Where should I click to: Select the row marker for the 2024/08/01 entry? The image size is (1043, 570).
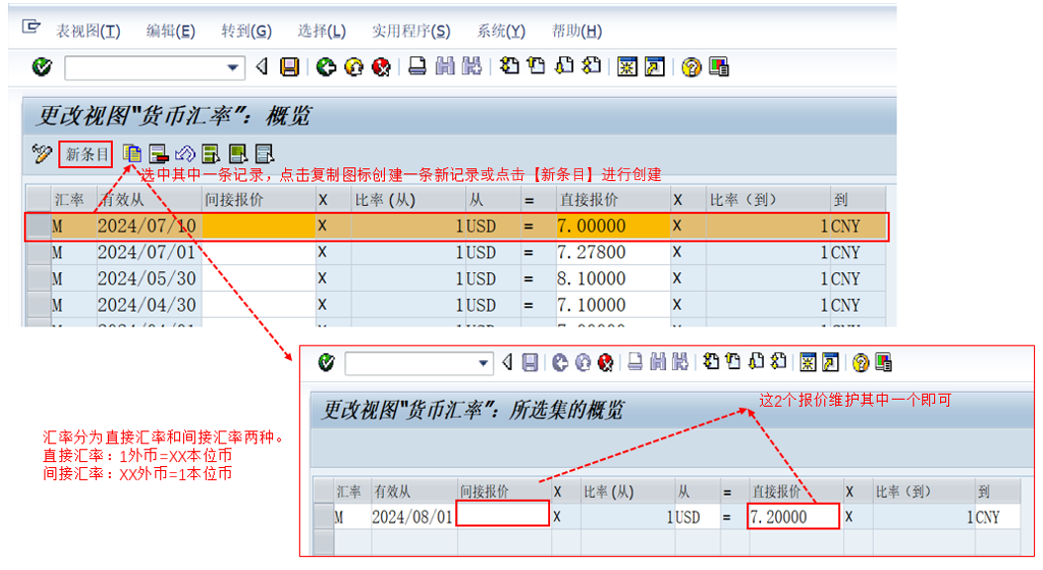pos(323,517)
